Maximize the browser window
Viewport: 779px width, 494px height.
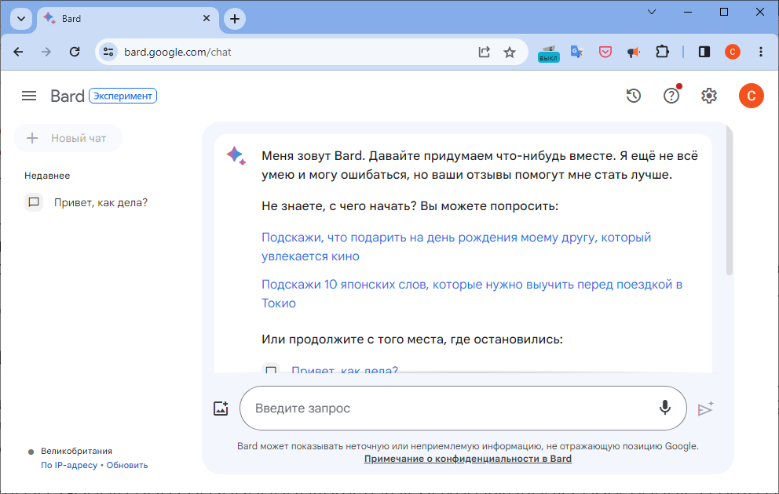point(724,12)
